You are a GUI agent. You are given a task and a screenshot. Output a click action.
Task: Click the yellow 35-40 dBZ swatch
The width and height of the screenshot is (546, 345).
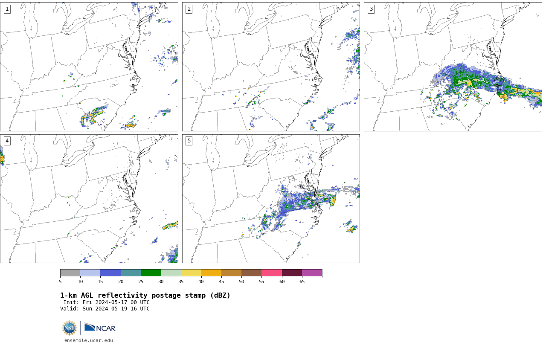pyautogui.click(x=191, y=273)
